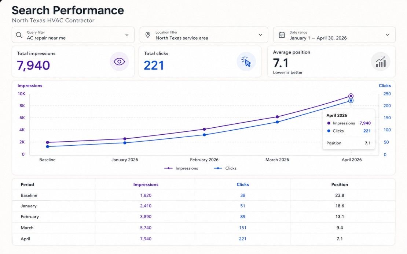Click the February 2026 x-axis label
This screenshot has width=407, height=254.
click(x=204, y=160)
